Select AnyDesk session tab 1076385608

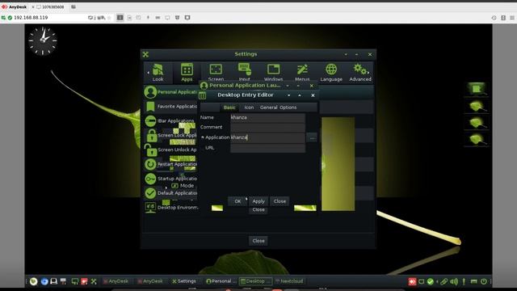[x=50, y=7]
